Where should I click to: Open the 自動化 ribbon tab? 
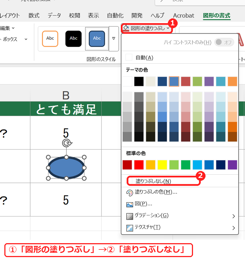click(115, 16)
